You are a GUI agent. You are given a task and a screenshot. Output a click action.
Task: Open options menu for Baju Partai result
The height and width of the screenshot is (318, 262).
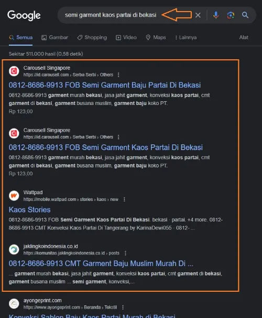click(x=118, y=75)
